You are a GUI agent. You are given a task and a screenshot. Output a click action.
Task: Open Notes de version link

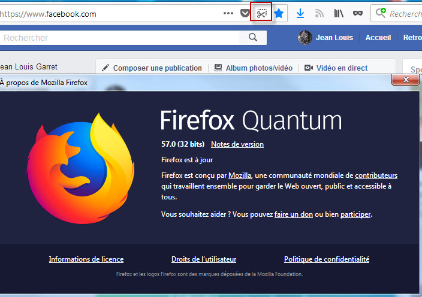pos(237,144)
